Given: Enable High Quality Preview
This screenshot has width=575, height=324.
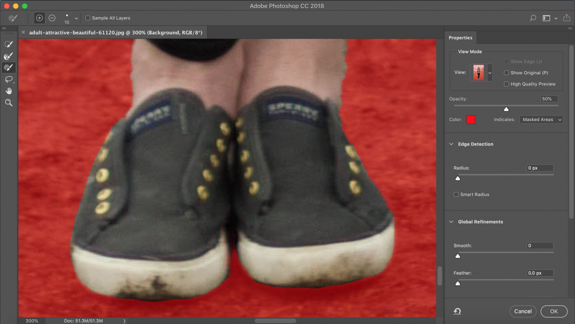Looking at the screenshot, I should [x=506, y=84].
